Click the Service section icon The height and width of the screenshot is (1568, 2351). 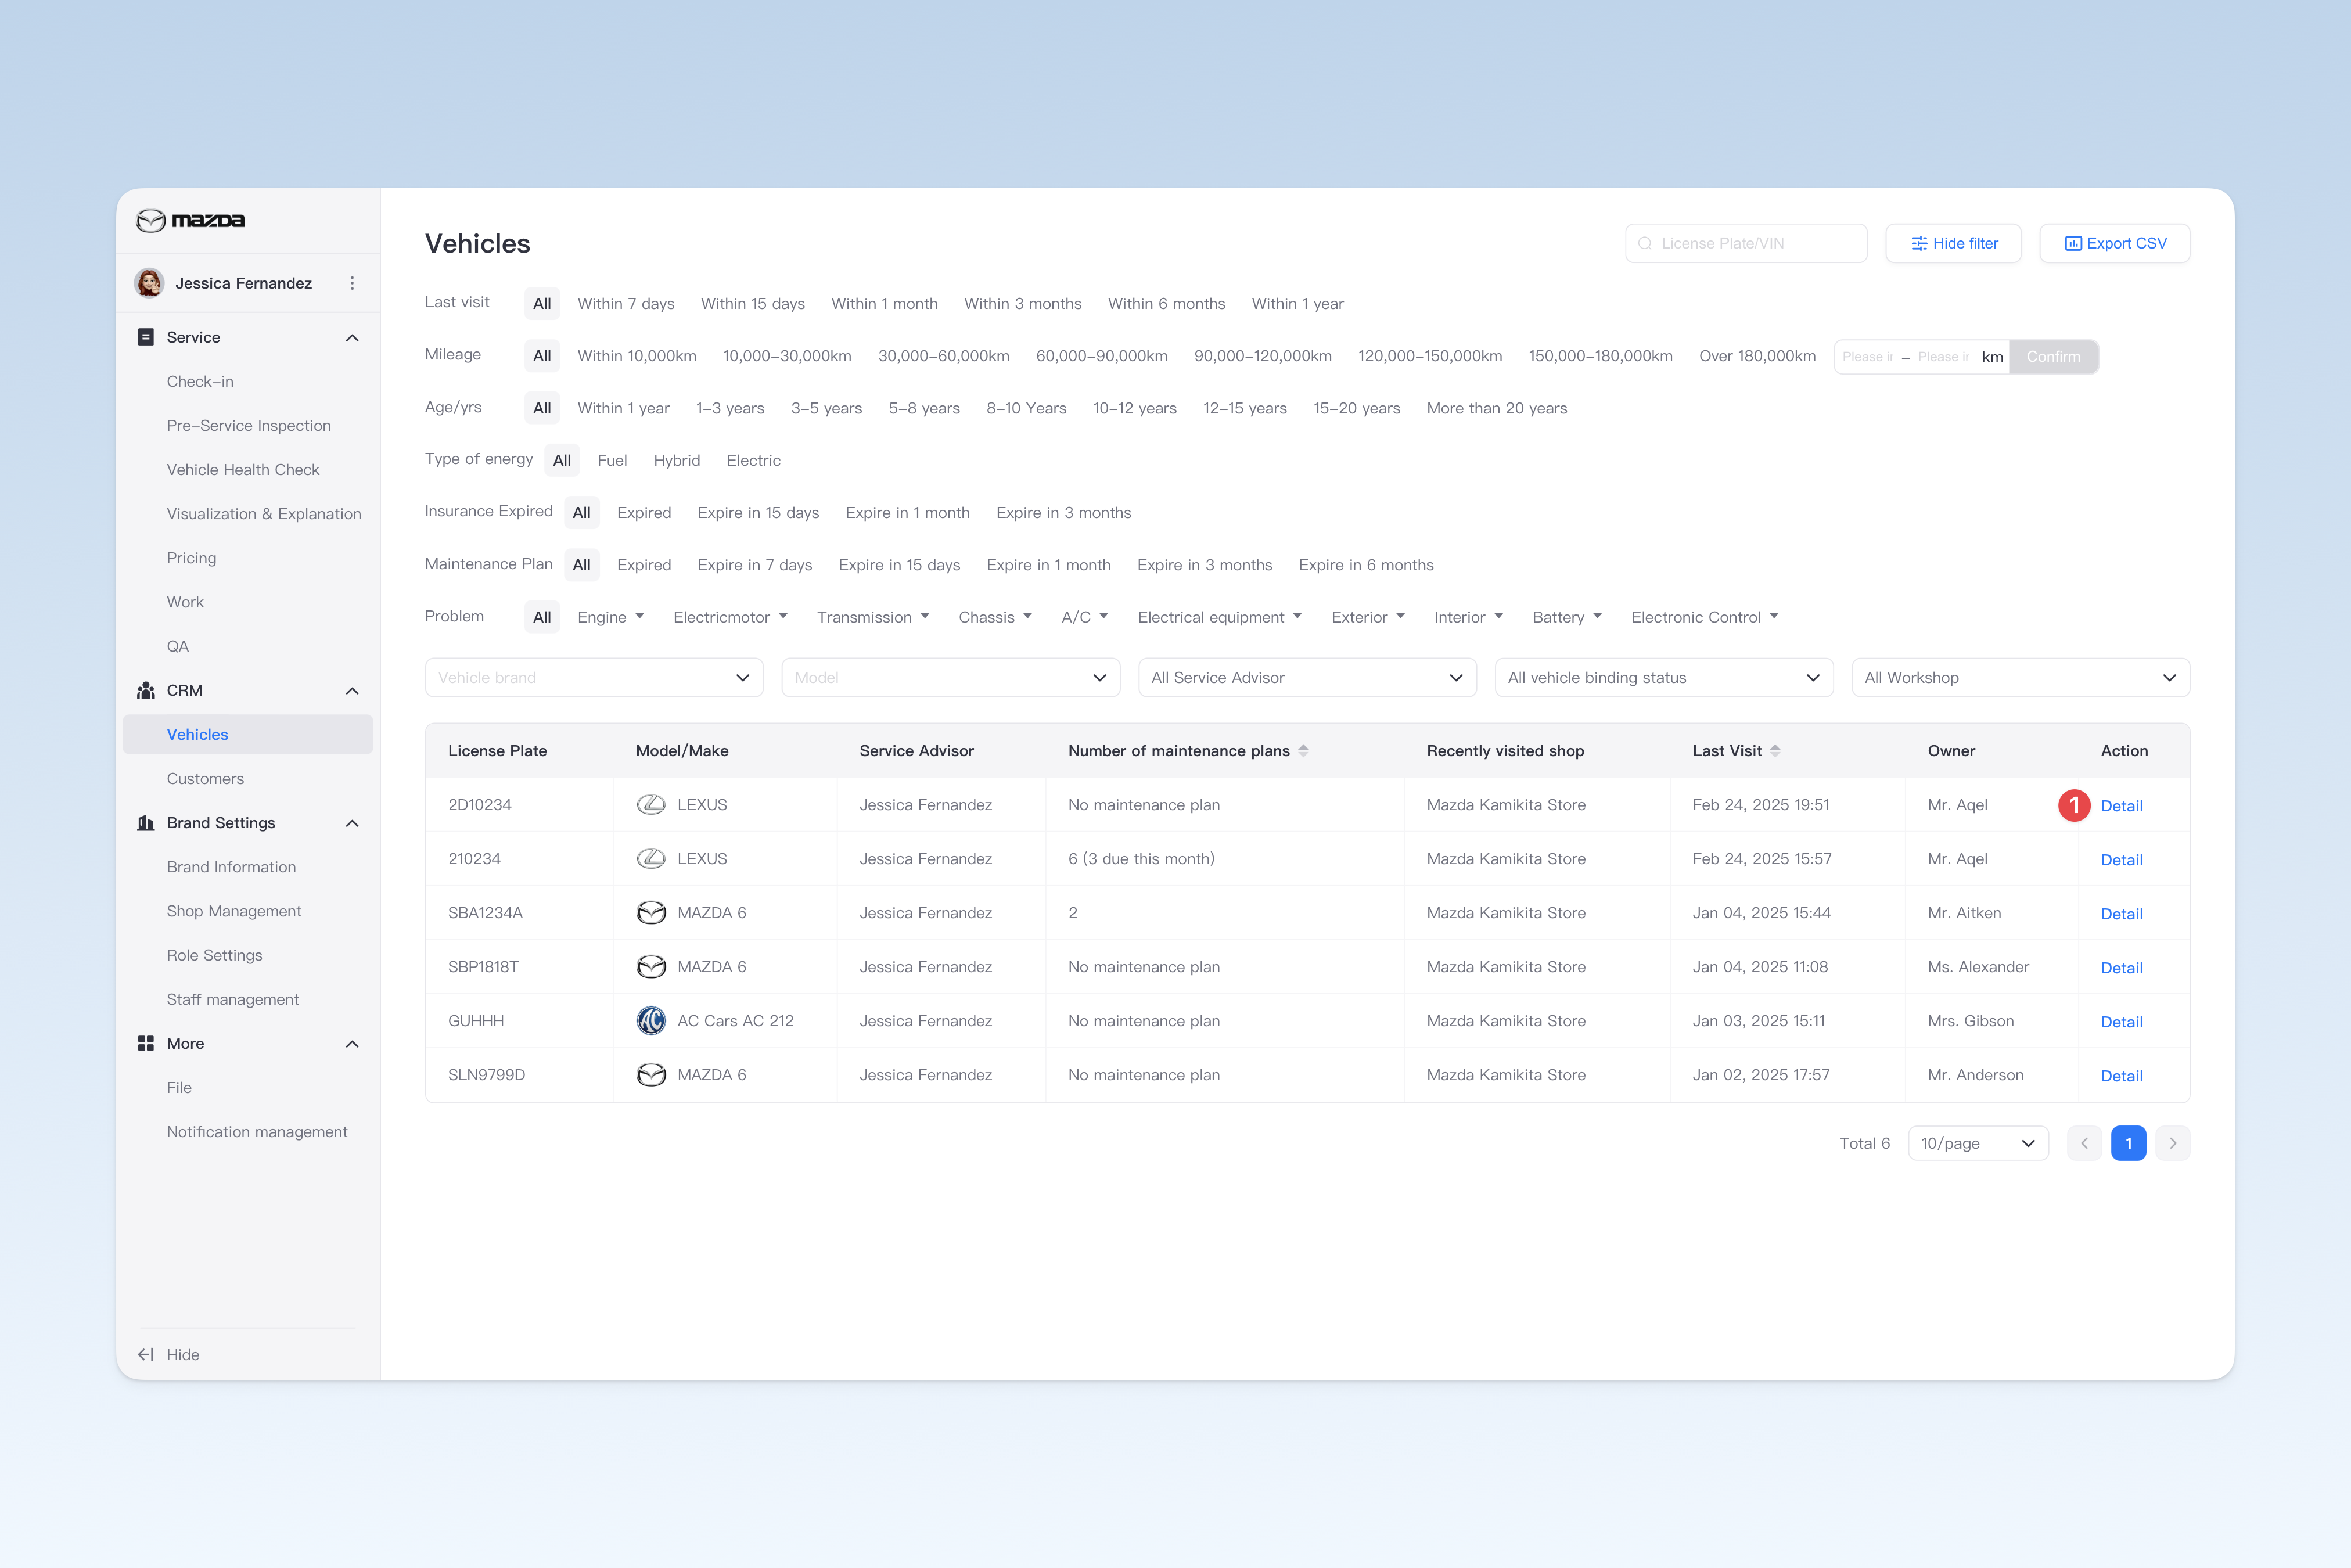[146, 337]
